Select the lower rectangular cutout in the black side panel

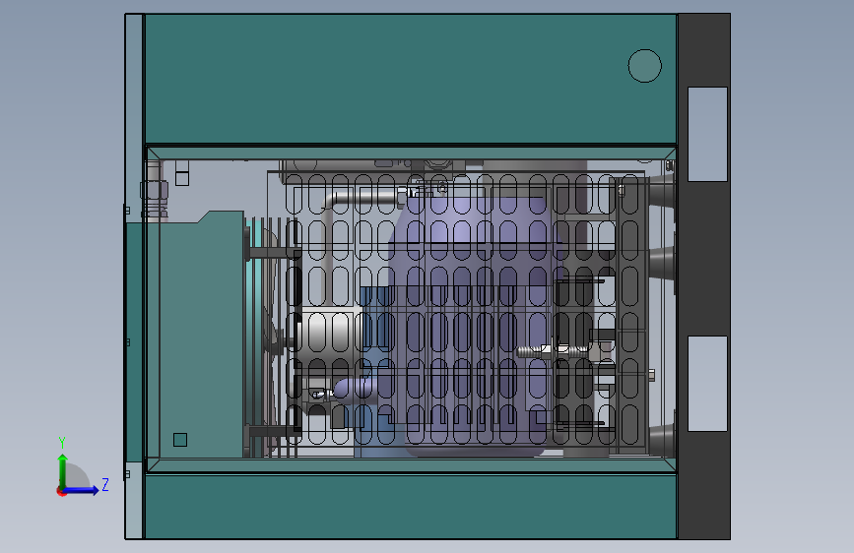coord(707,384)
